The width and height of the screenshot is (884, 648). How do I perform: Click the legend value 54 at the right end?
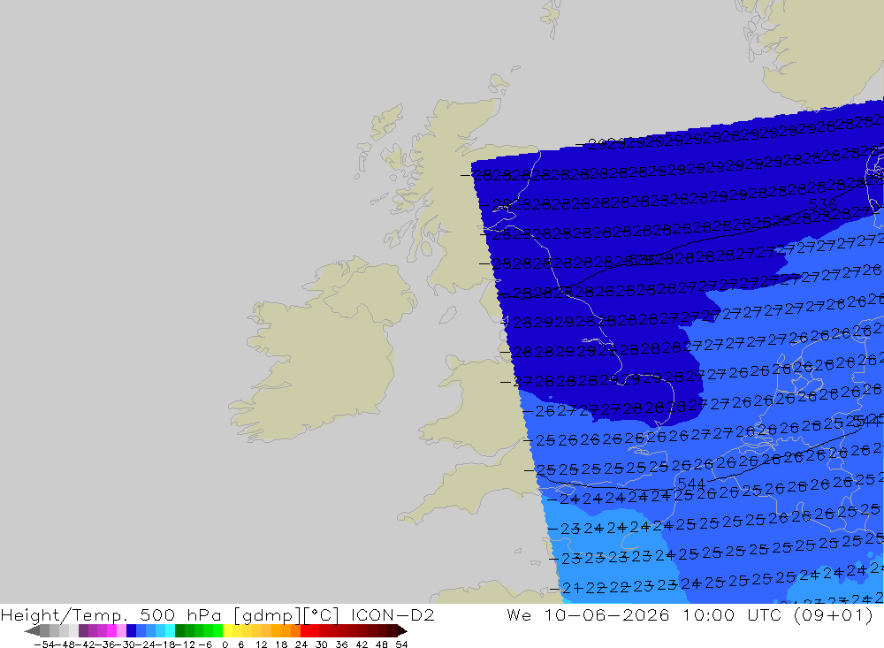click(x=401, y=644)
